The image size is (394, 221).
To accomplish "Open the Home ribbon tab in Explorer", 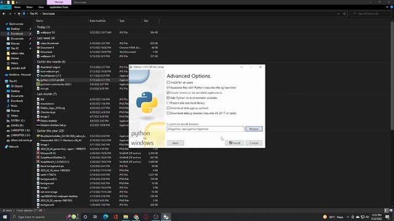I will coord(17,7).
